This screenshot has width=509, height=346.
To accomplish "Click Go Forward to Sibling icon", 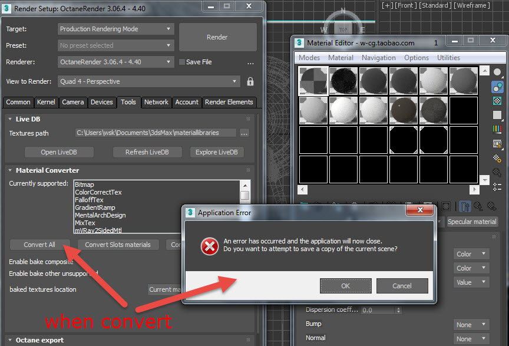I will tap(492, 206).
